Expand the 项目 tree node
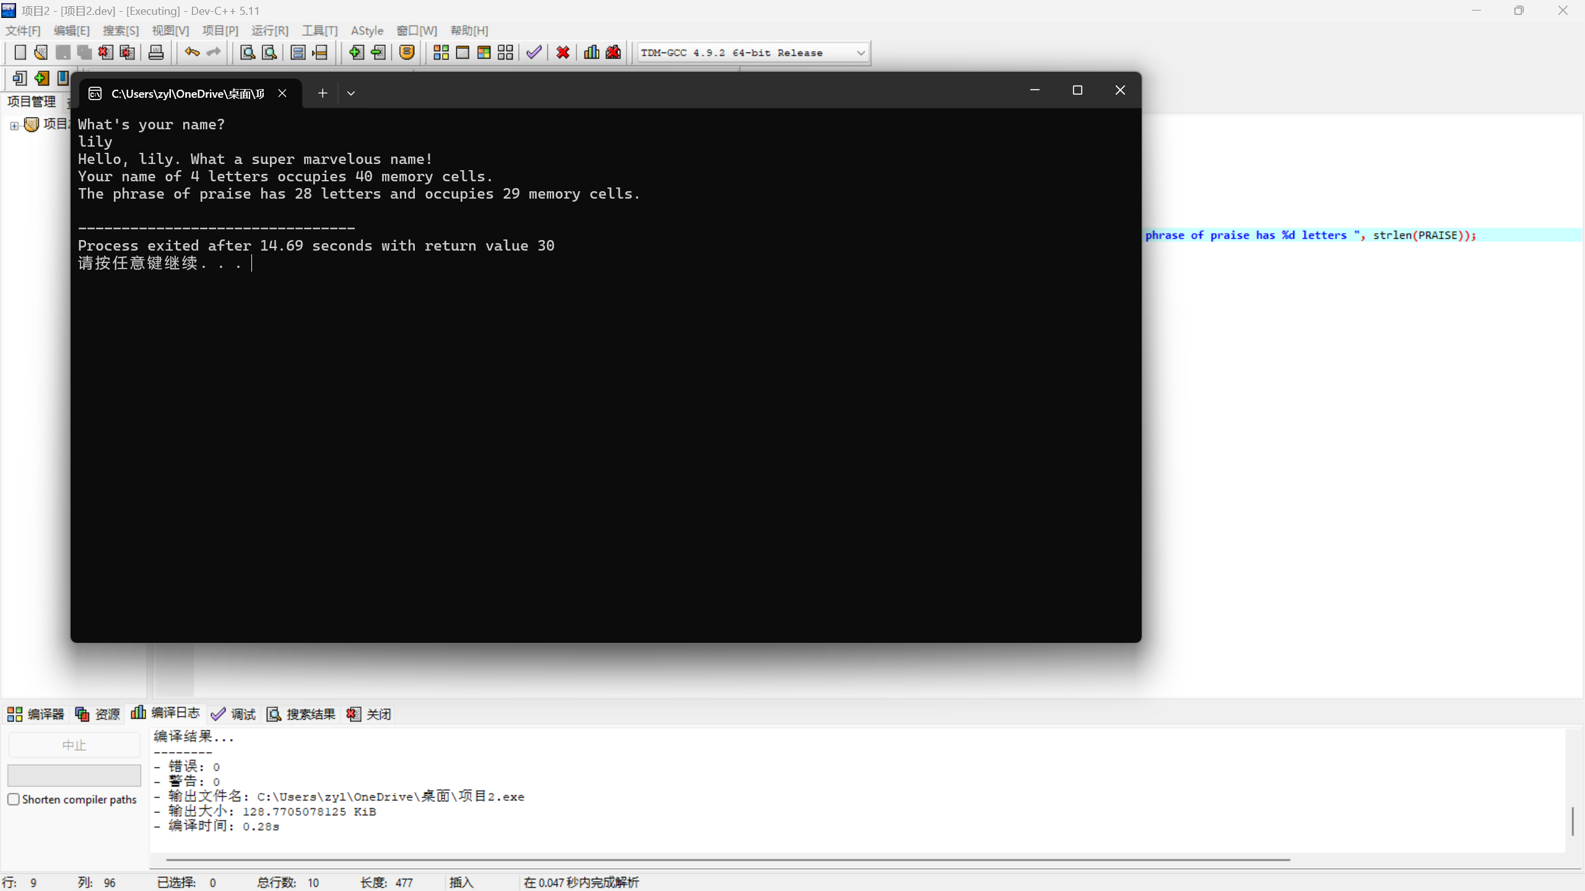Viewport: 1585px width, 891px height. 14,126
